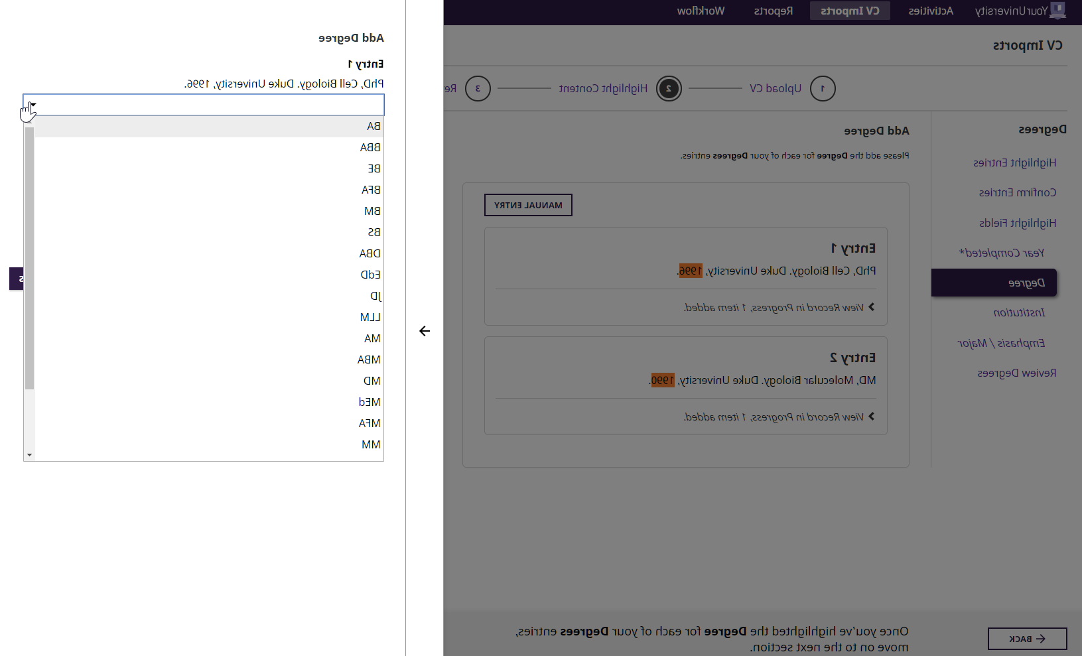Click the dropdown list scrollbar thumb
Screen dimensions: 1082x656
(x=29, y=258)
